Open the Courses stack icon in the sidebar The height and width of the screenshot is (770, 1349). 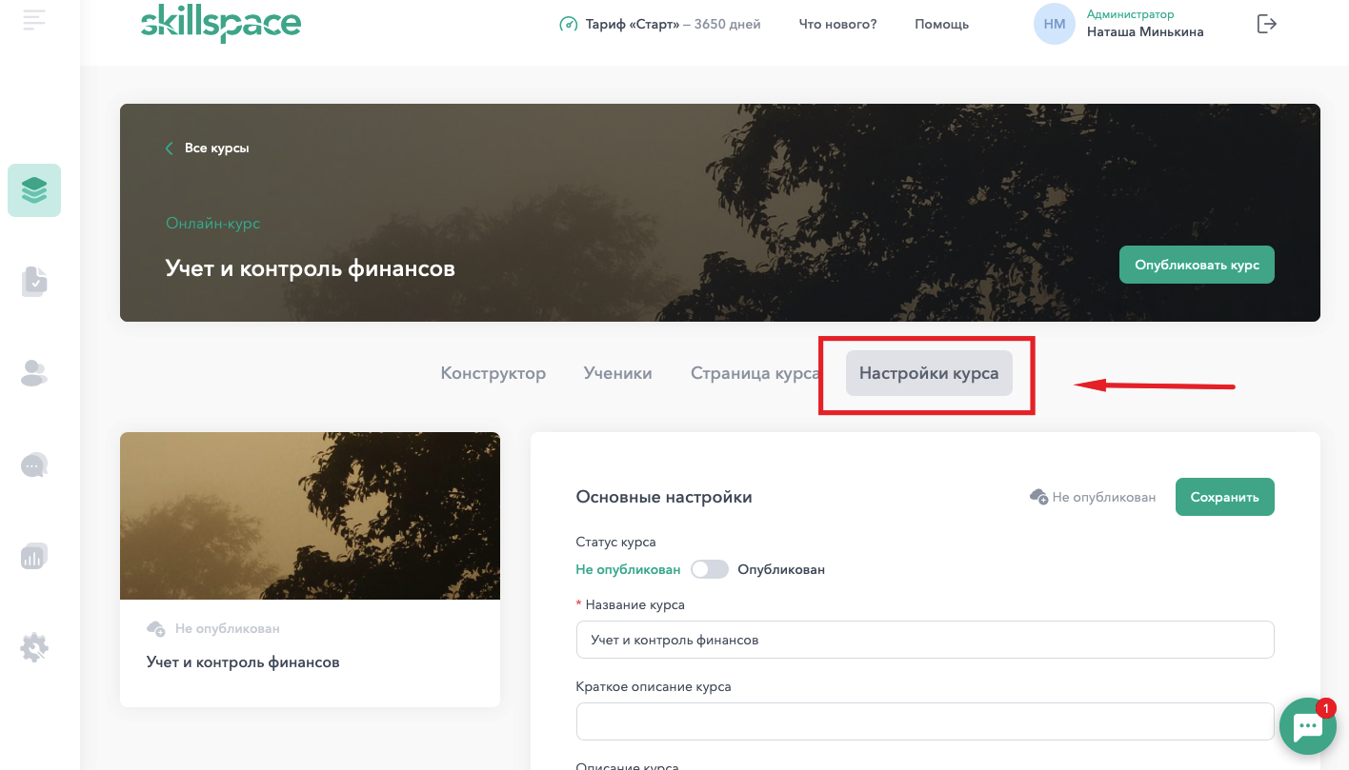click(x=34, y=190)
